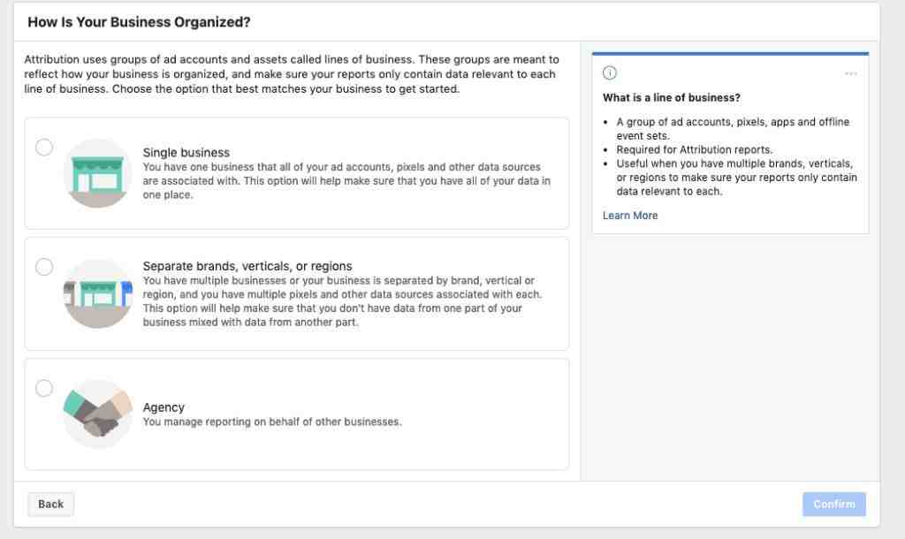Screen dimensions: 905x539
Task: Click the Single business title text
Action: click(186, 152)
